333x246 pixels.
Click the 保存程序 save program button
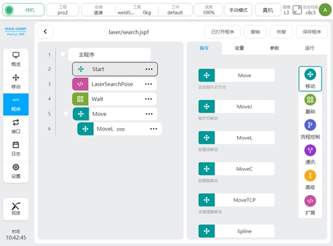tap(312, 32)
